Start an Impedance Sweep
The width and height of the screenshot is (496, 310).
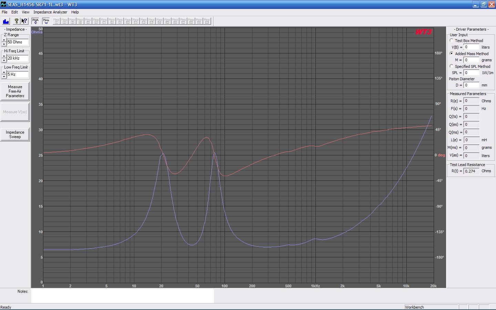(x=15, y=134)
